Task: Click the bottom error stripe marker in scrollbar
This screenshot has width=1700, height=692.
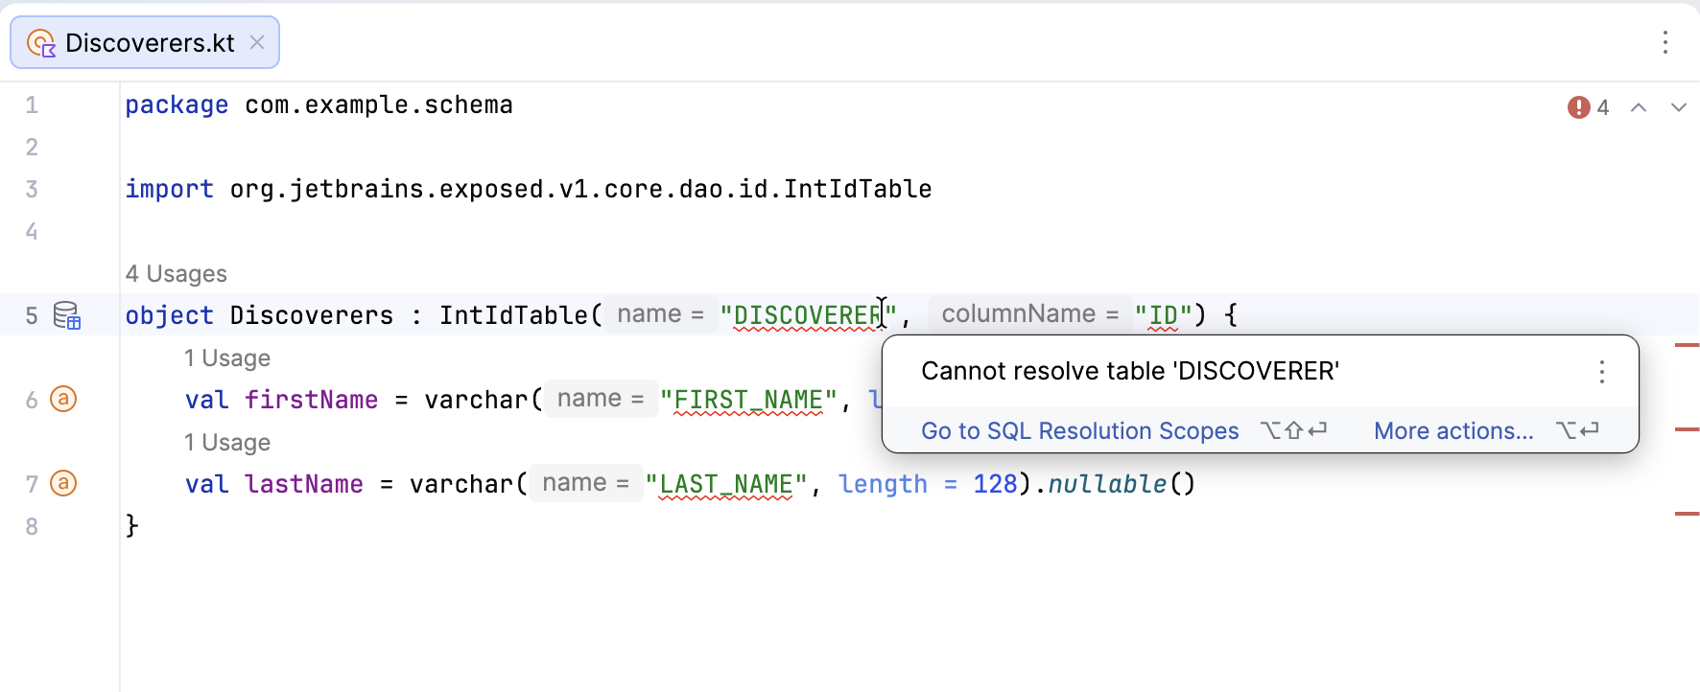Action: click(1687, 514)
